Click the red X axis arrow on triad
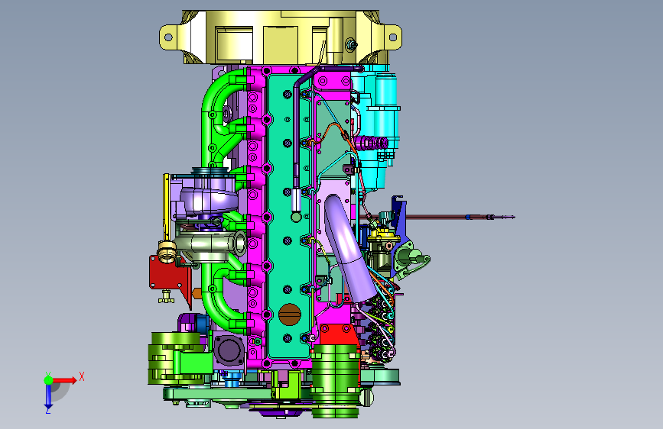The height and width of the screenshot is (429, 663). (x=66, y=380)
